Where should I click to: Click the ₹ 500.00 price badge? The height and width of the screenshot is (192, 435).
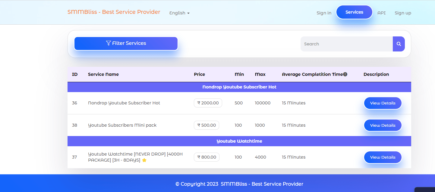tap(206, 125)
